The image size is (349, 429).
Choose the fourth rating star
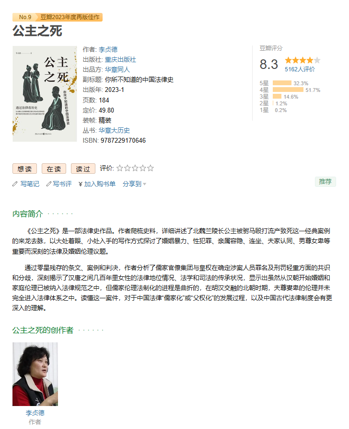[143, 168]
